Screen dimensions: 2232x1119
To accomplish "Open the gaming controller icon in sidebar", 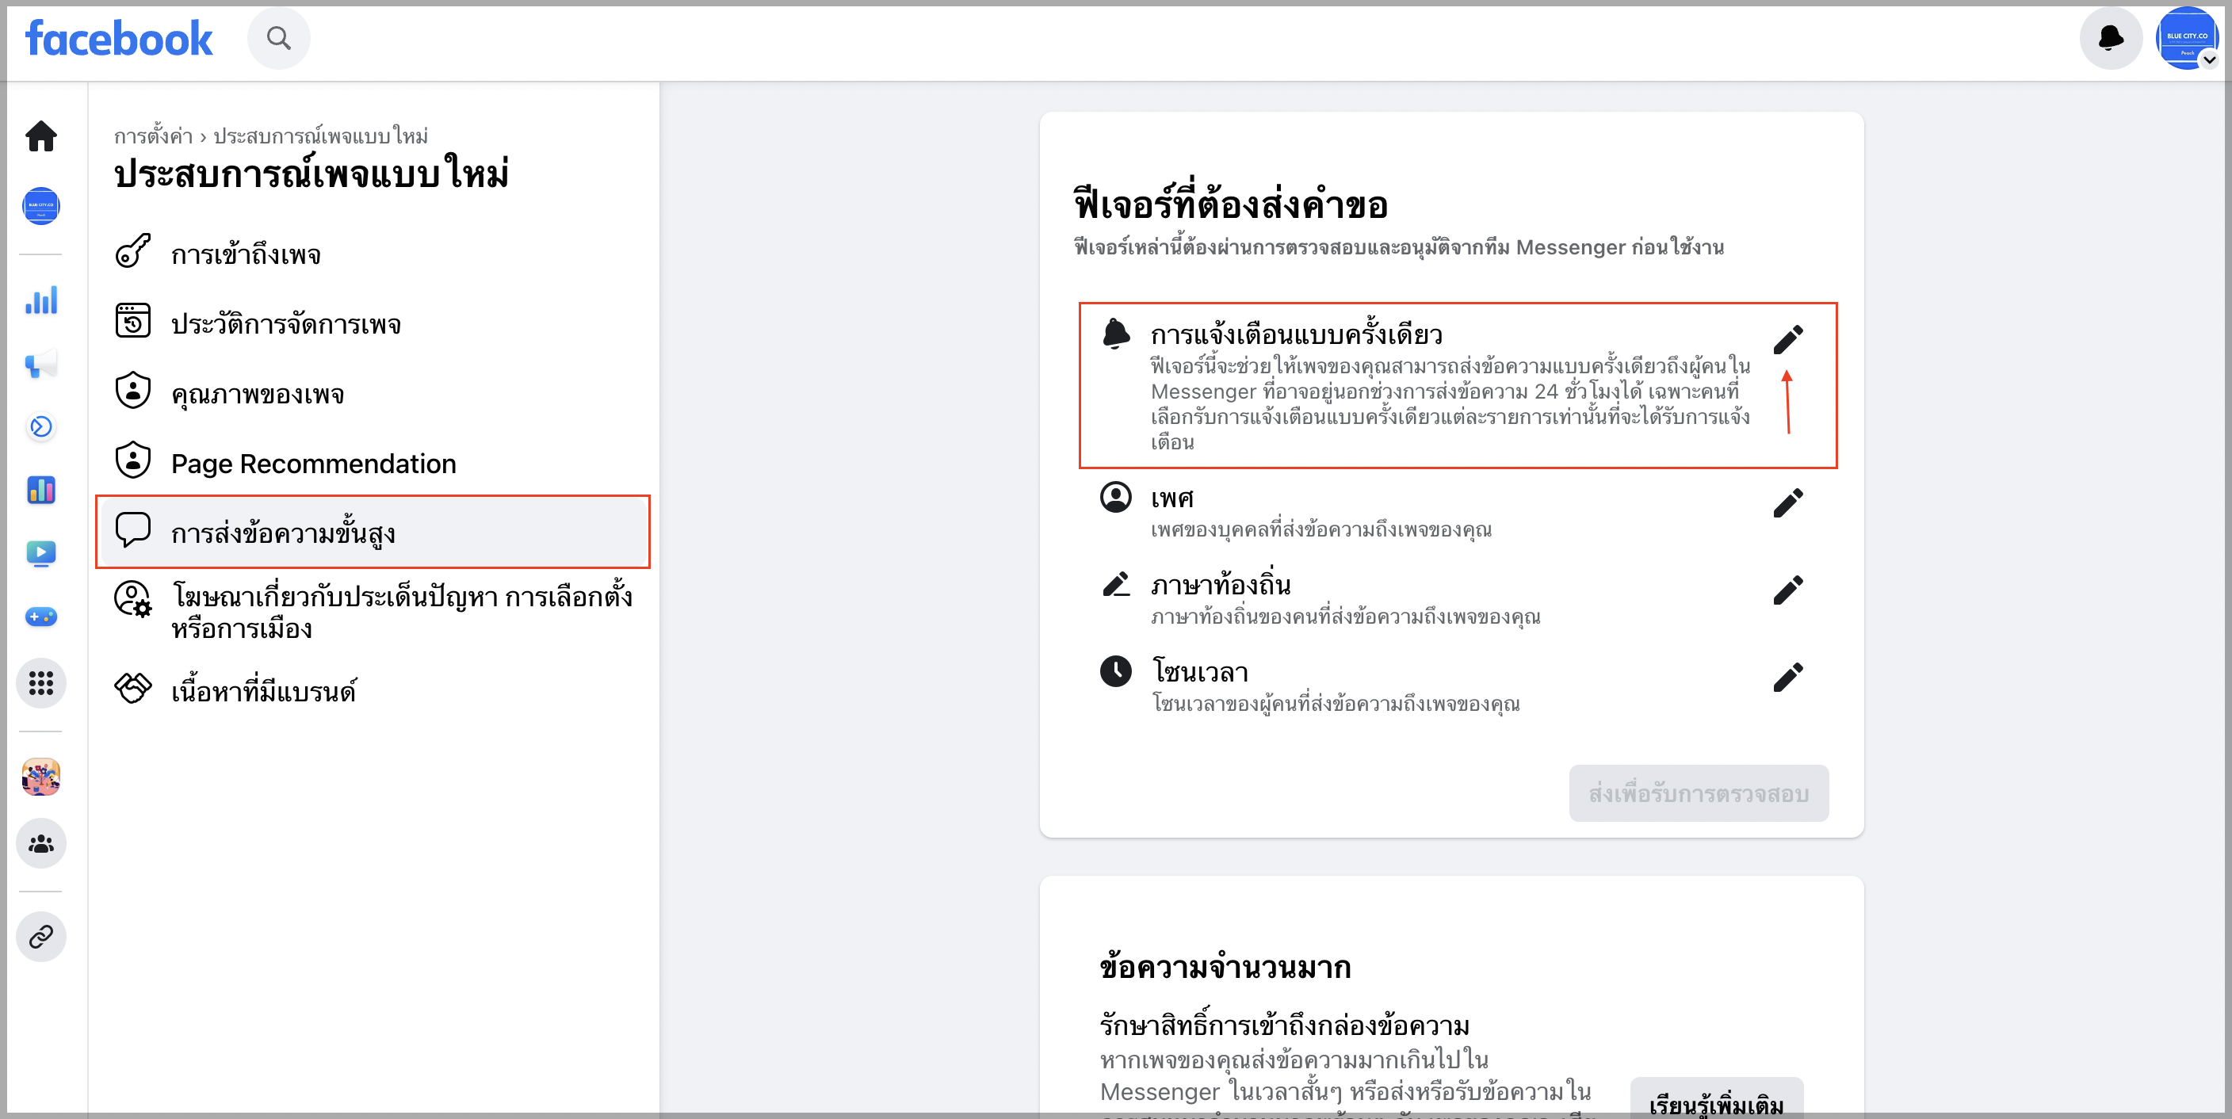I will pyautogui.click(x=40, y=617).
